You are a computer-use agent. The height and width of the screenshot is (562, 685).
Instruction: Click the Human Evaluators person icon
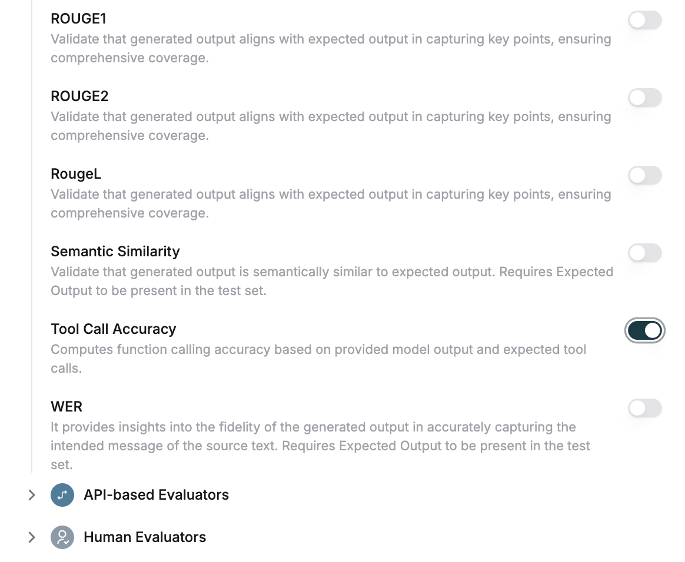click(x=62, y=537)
